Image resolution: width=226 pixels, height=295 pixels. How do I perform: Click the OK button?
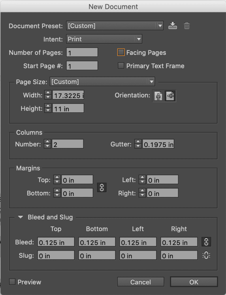pyautogui.click(x=194, y=282)
